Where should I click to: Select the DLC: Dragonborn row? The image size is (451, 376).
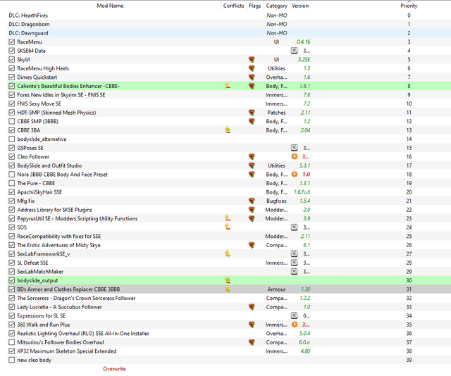tap(229, 24)
